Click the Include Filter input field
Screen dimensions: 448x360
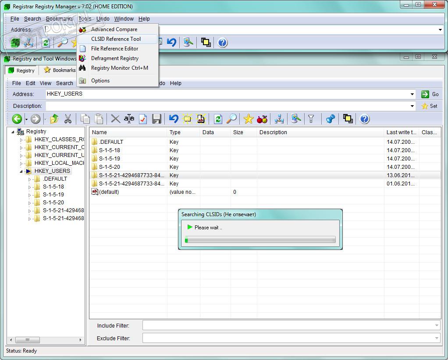288,325
